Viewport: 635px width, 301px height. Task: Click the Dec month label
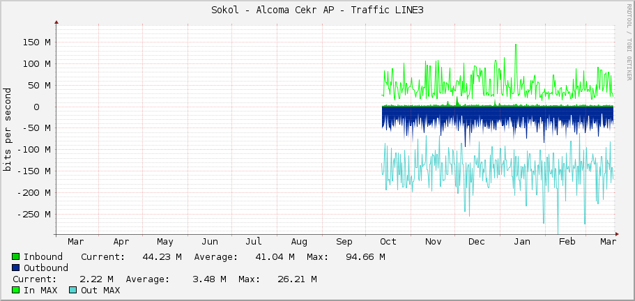coord(477,242)
